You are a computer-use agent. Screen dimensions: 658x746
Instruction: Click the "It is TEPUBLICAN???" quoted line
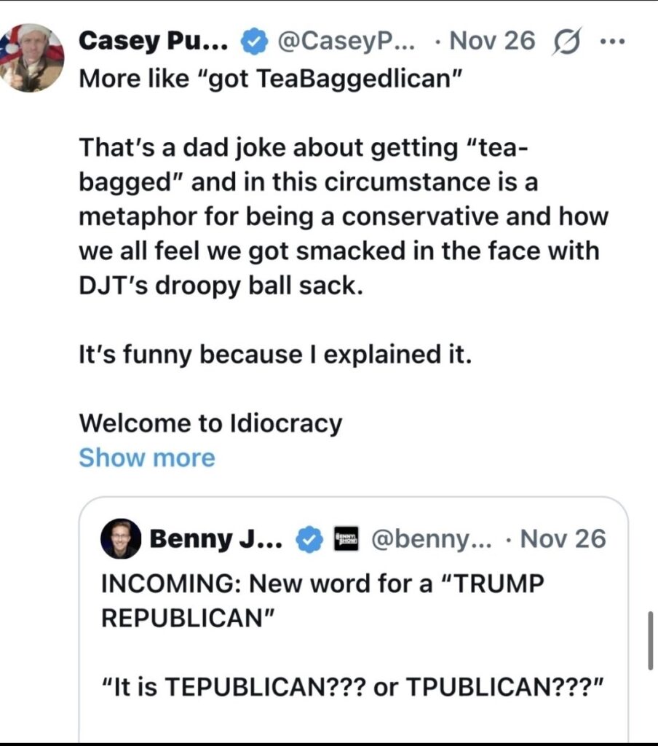click(x=354, y=686)
